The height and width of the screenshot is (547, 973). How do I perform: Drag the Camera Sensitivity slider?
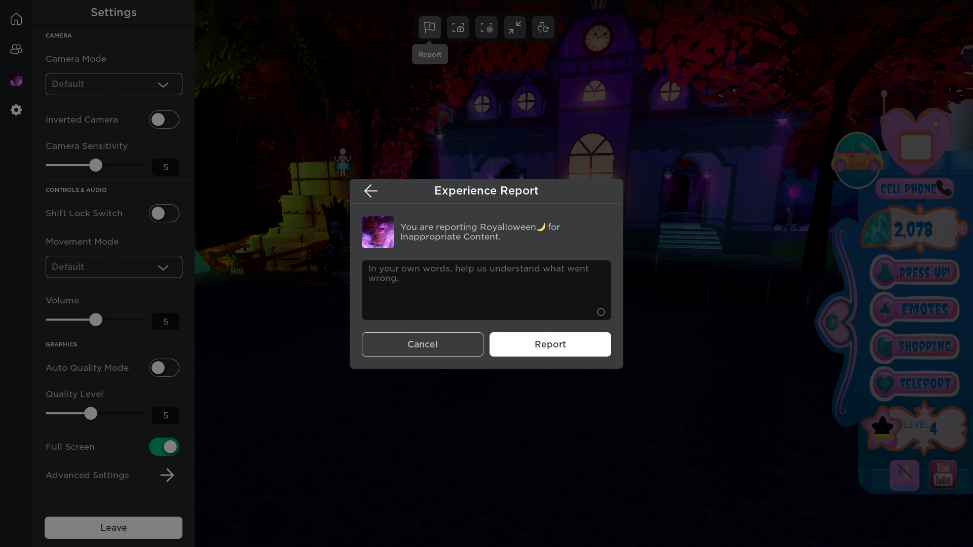coord(96,165)
